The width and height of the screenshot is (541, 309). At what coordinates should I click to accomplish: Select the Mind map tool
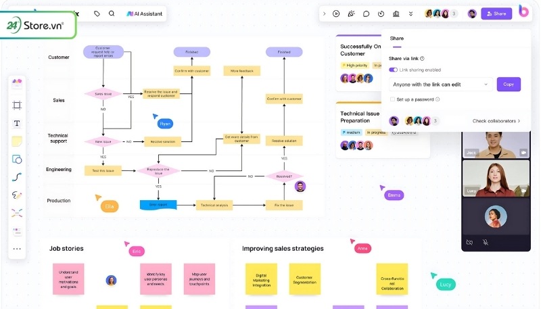[x=17, y=213]
